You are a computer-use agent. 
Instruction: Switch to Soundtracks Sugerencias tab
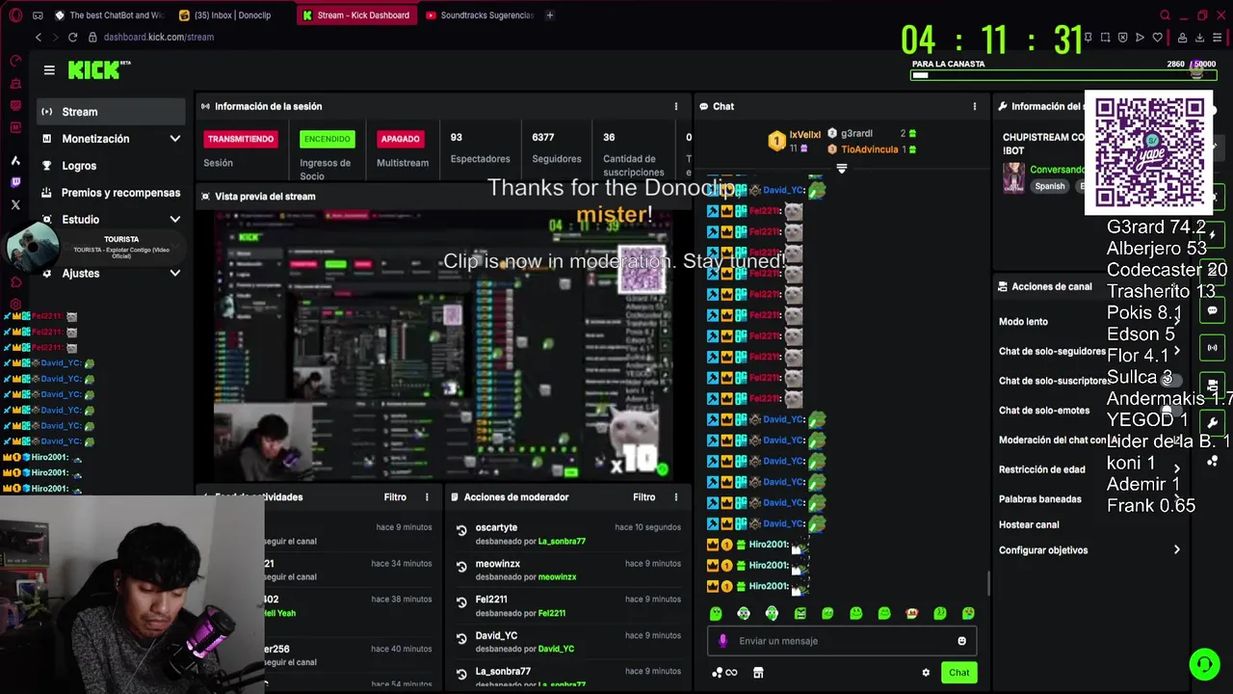point(480,15)
